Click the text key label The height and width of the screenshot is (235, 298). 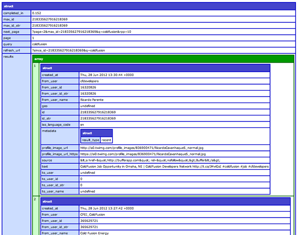tap(45, 167)
